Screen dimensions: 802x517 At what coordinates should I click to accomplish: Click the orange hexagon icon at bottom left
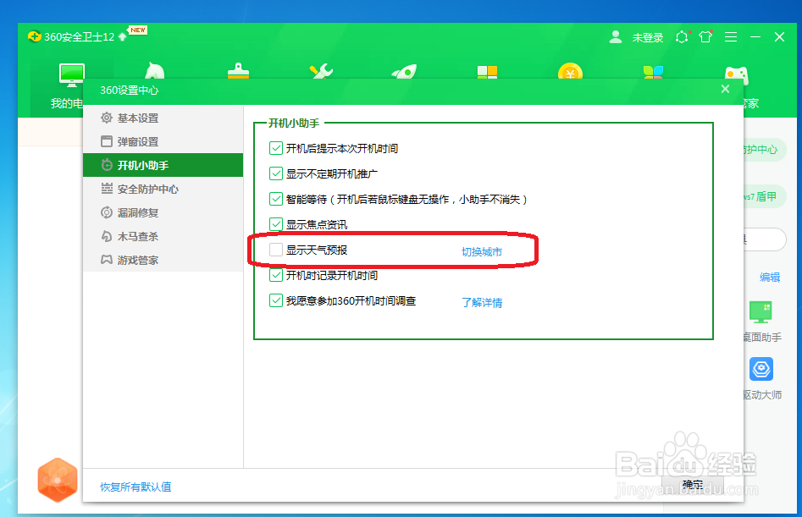coord(58,480)
